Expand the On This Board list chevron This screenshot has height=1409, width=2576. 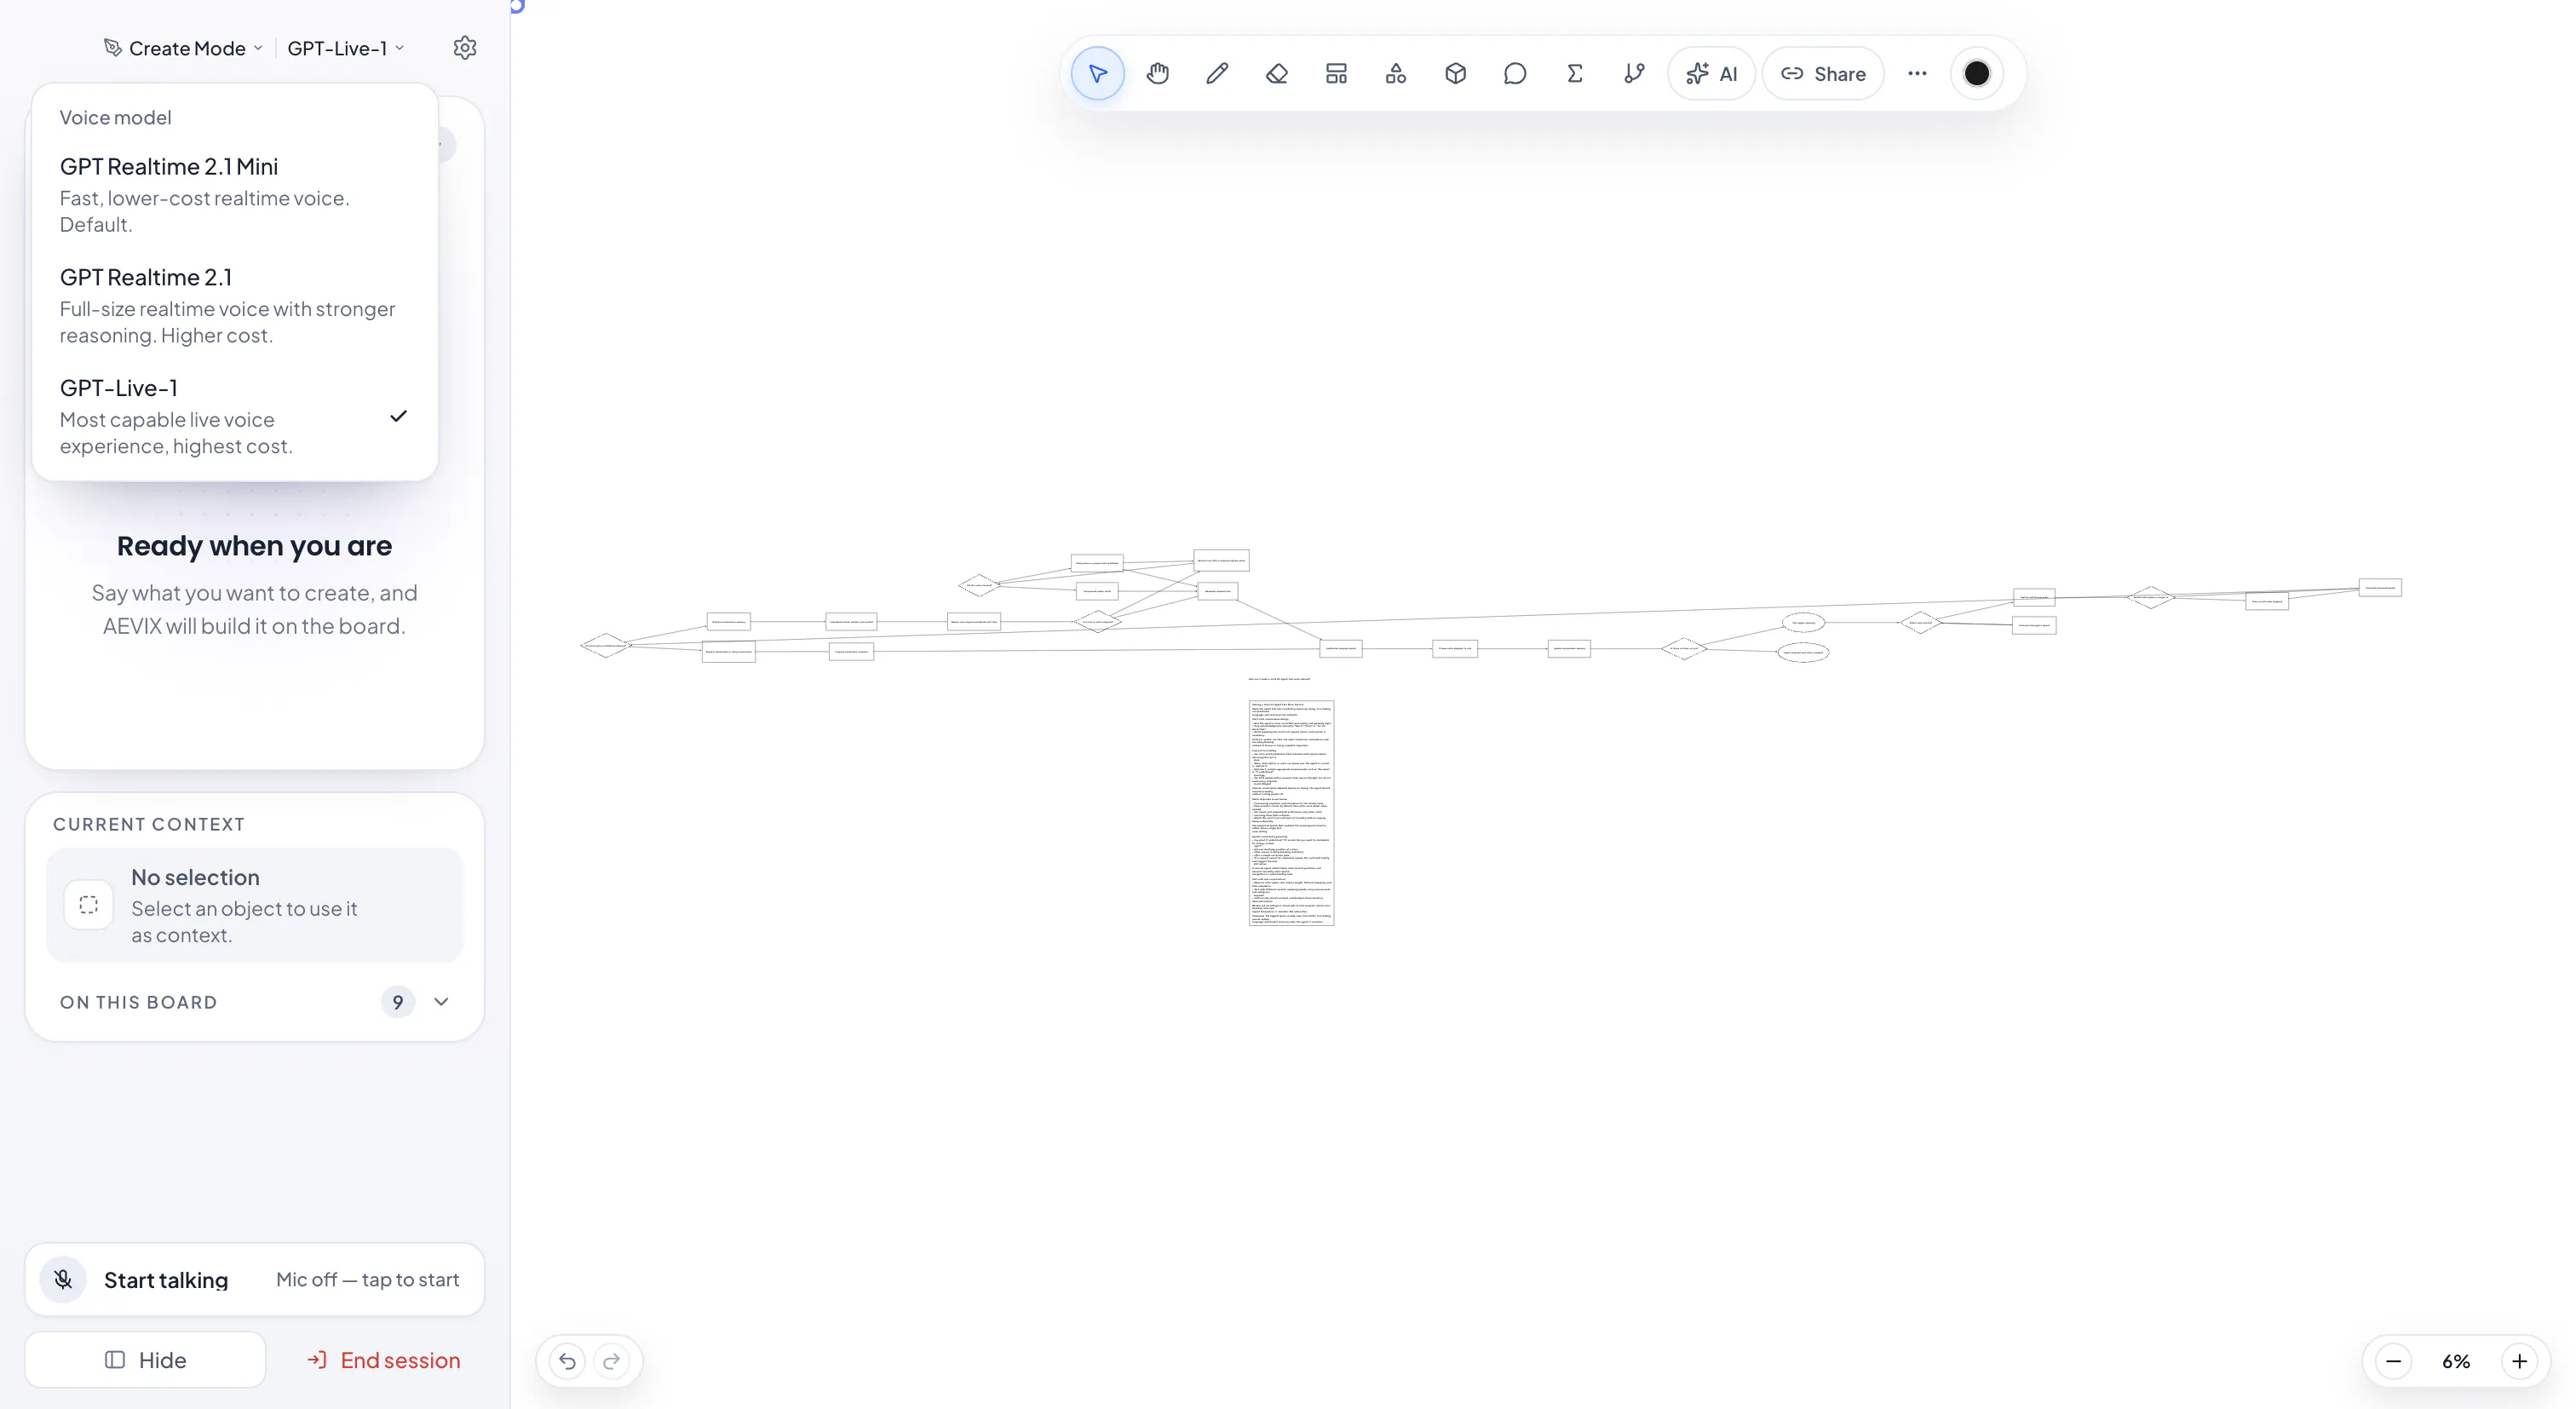pyautogui.click(x=441, y=1001)
